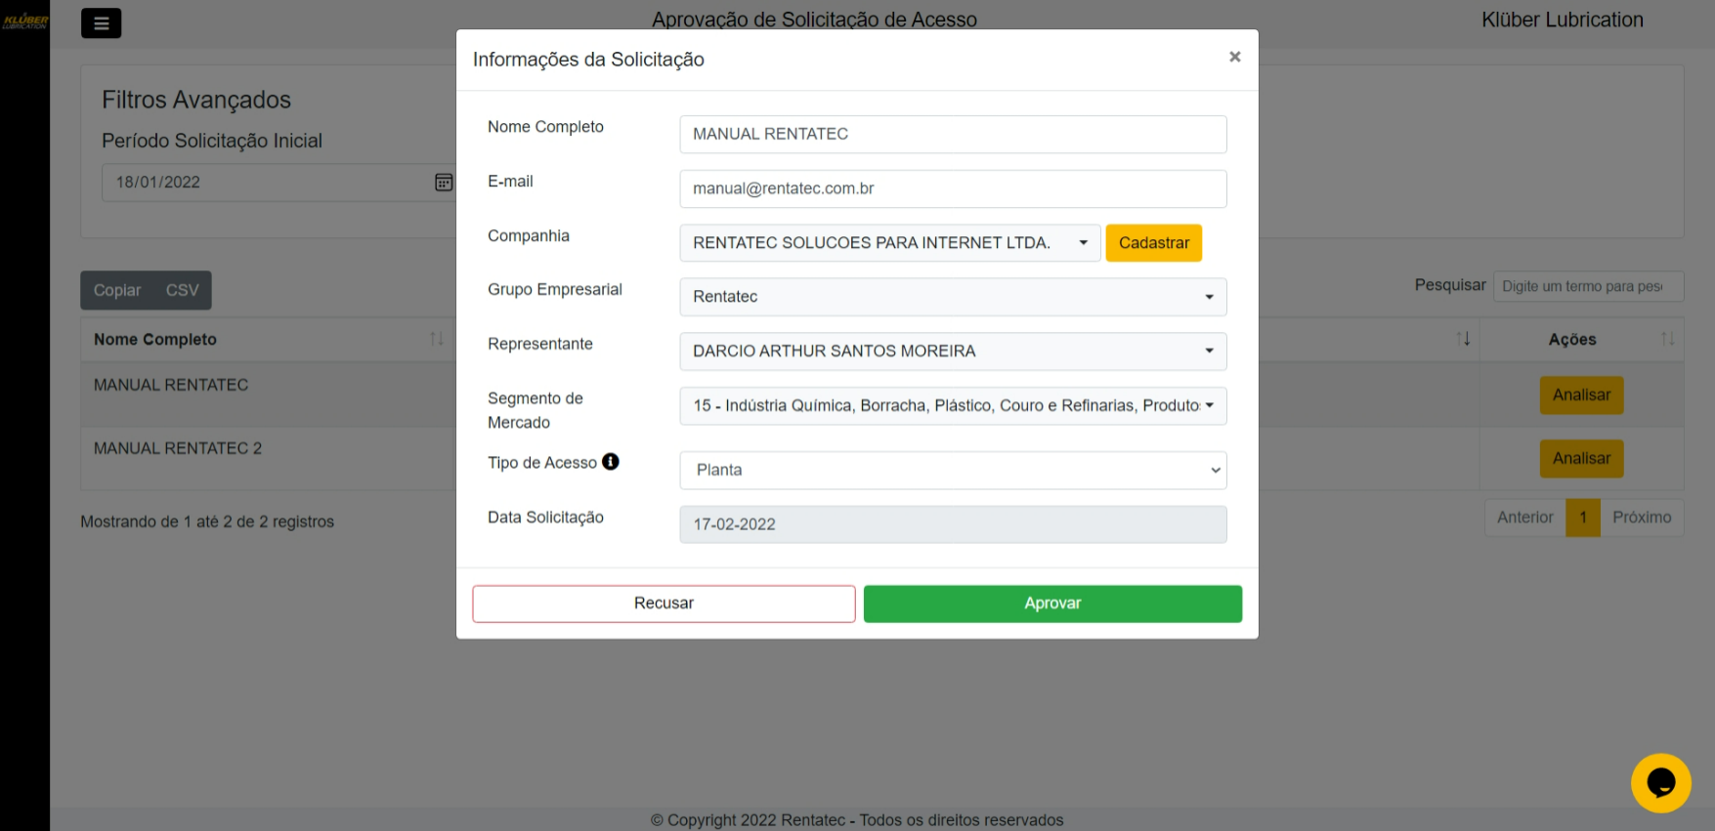The height and width of the screenshot is (831, 1715).
Task: Edit the Nome Completo field
Action: coord(952,135)
